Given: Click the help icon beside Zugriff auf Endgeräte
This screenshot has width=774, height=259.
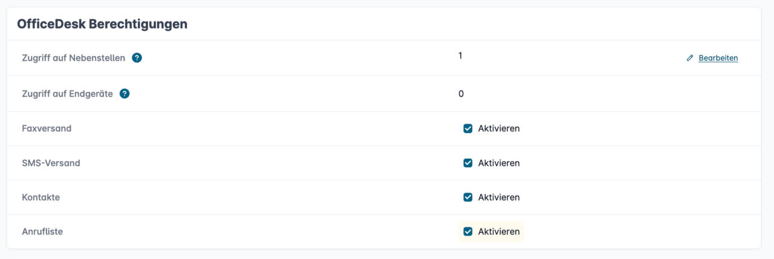Looking at the screenshot, I should pos(125,94).
